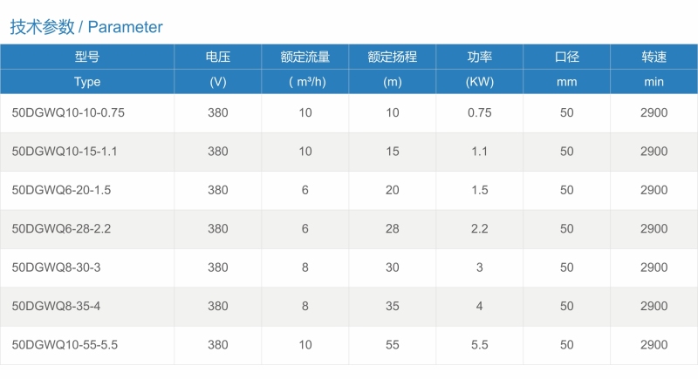Select model 50DGWQ6-20-1.5 cell
Screen dimensions: 698x379
[87, 190]
